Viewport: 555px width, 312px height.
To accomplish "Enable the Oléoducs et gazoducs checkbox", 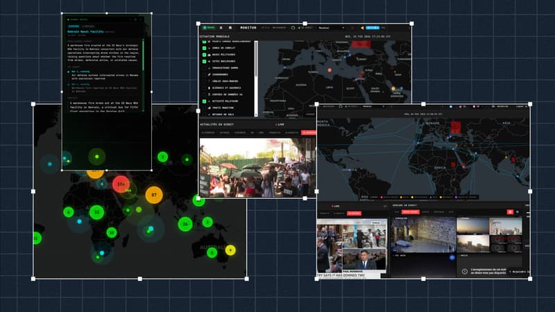I will tap(204, 88).
